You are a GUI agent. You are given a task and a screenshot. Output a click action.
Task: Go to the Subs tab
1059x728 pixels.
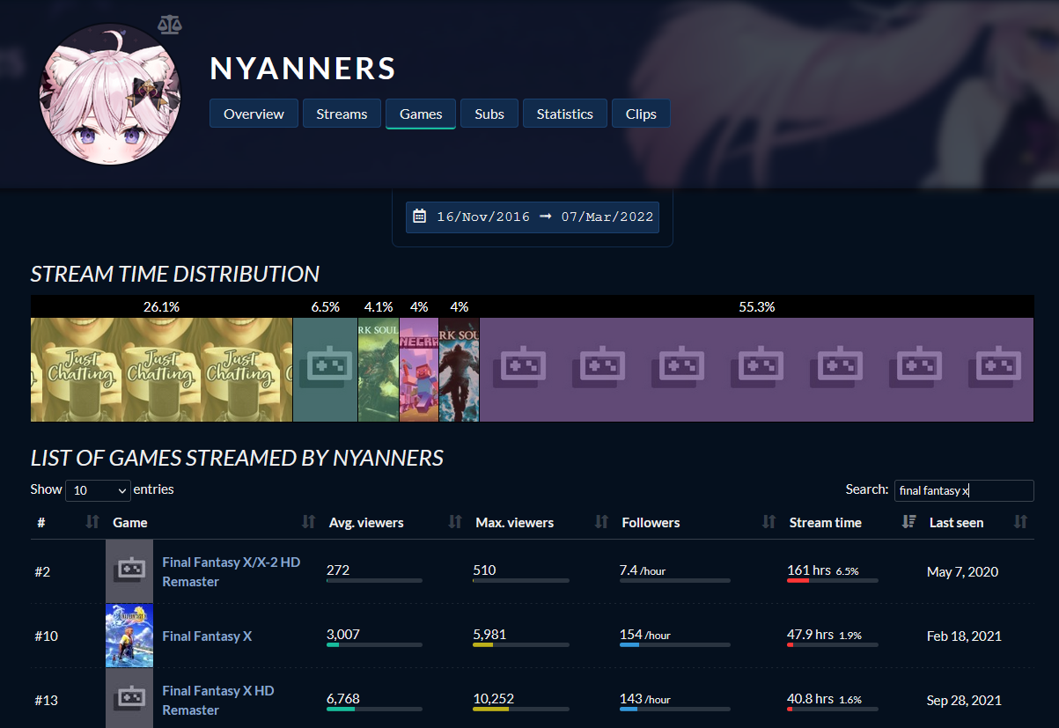coord(489,114)
